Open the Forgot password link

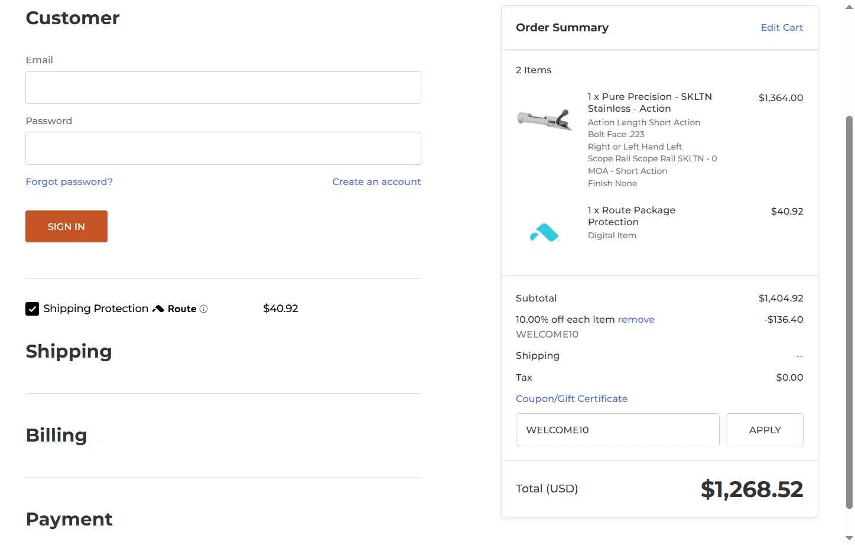pyautogui.click(x=69, y=182)
